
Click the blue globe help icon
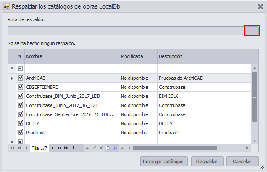[115, 148]
